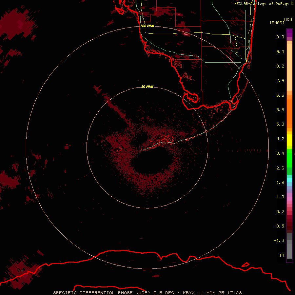This screenshot has height=295, width=295.
Task: Click the "DKD" label above the color scale
Action: 288,20
